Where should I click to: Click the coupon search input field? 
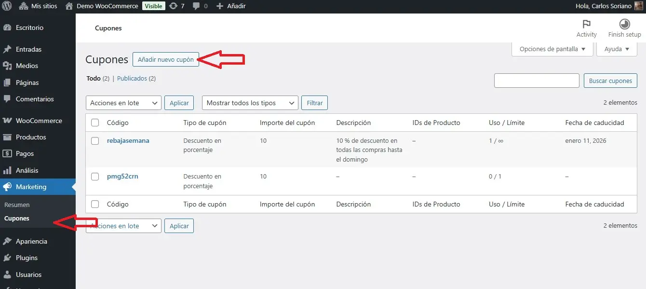[x=537, y=81]
